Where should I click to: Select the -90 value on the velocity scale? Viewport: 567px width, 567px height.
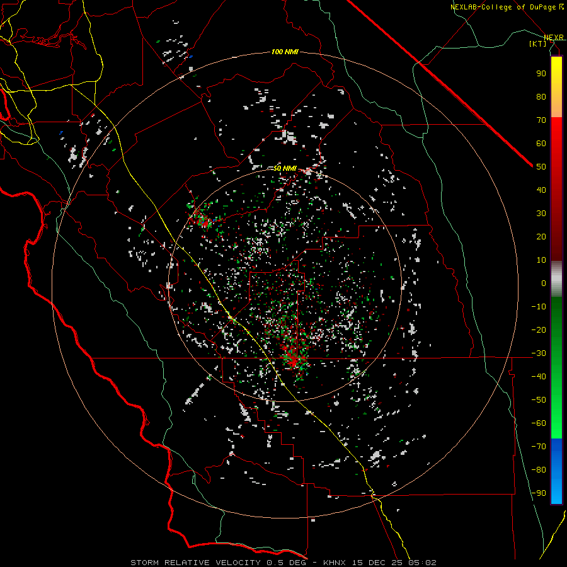pyautogui.click(x=539, y=493)
